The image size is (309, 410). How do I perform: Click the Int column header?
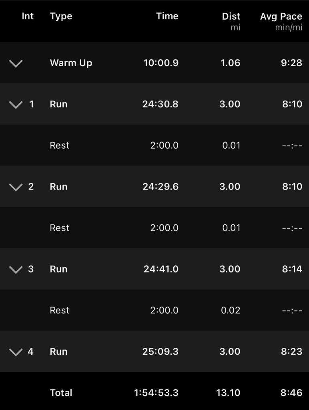coord(28,16)
